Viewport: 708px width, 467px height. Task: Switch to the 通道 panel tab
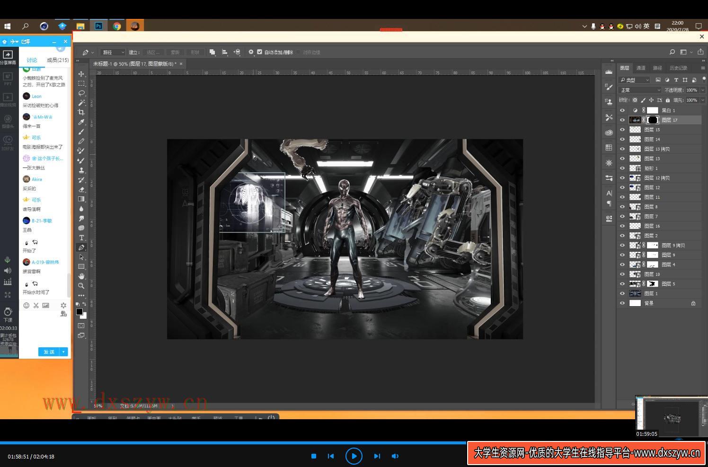click(641, 68)
